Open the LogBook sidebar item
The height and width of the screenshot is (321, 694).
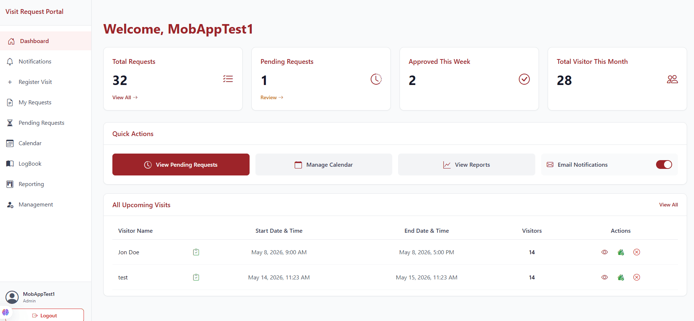(46, 164)
